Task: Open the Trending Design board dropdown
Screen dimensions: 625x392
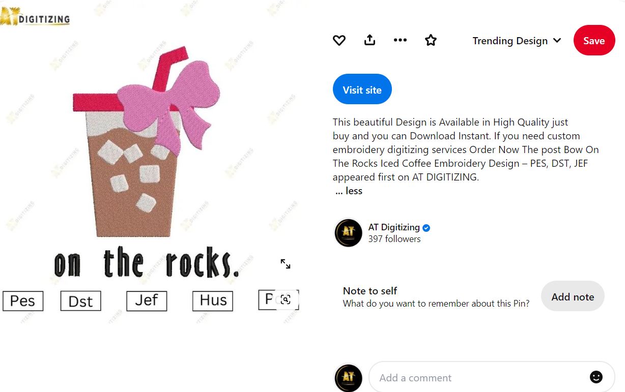Action: 517,41
